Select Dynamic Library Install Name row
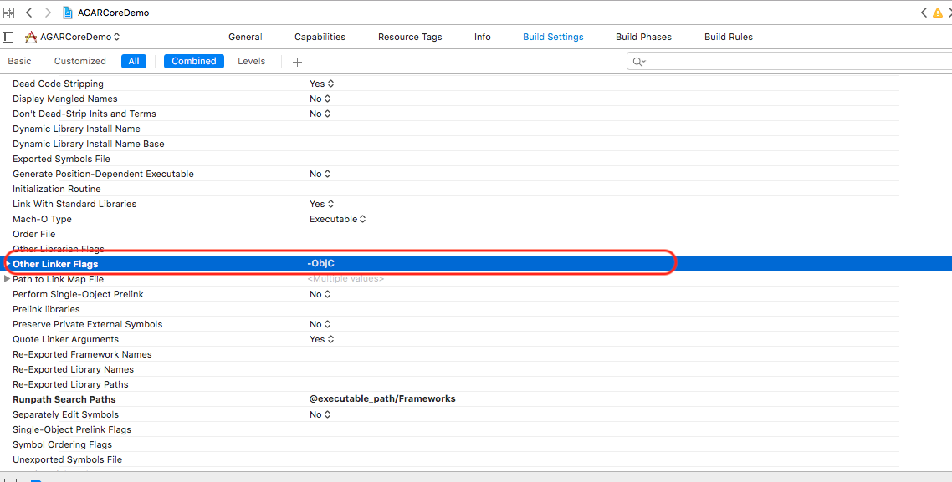952x482 pixels. [x=76, y=129]
